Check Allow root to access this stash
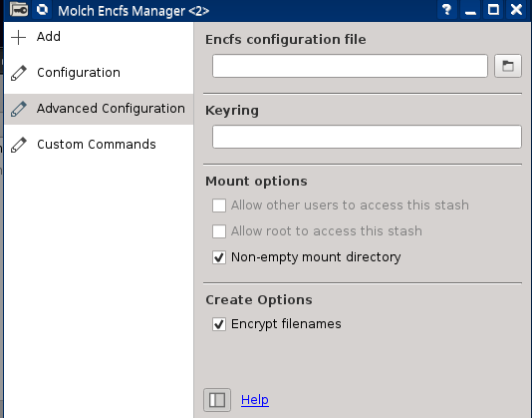Image resolution: width=532 pixels, height=418 pixels. tap(219, 231)
